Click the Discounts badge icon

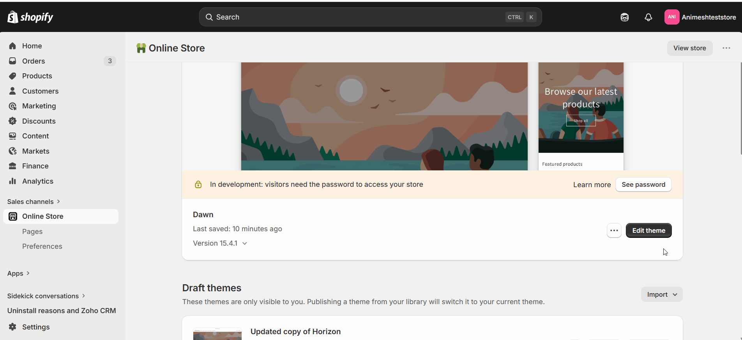click(12, 121)
